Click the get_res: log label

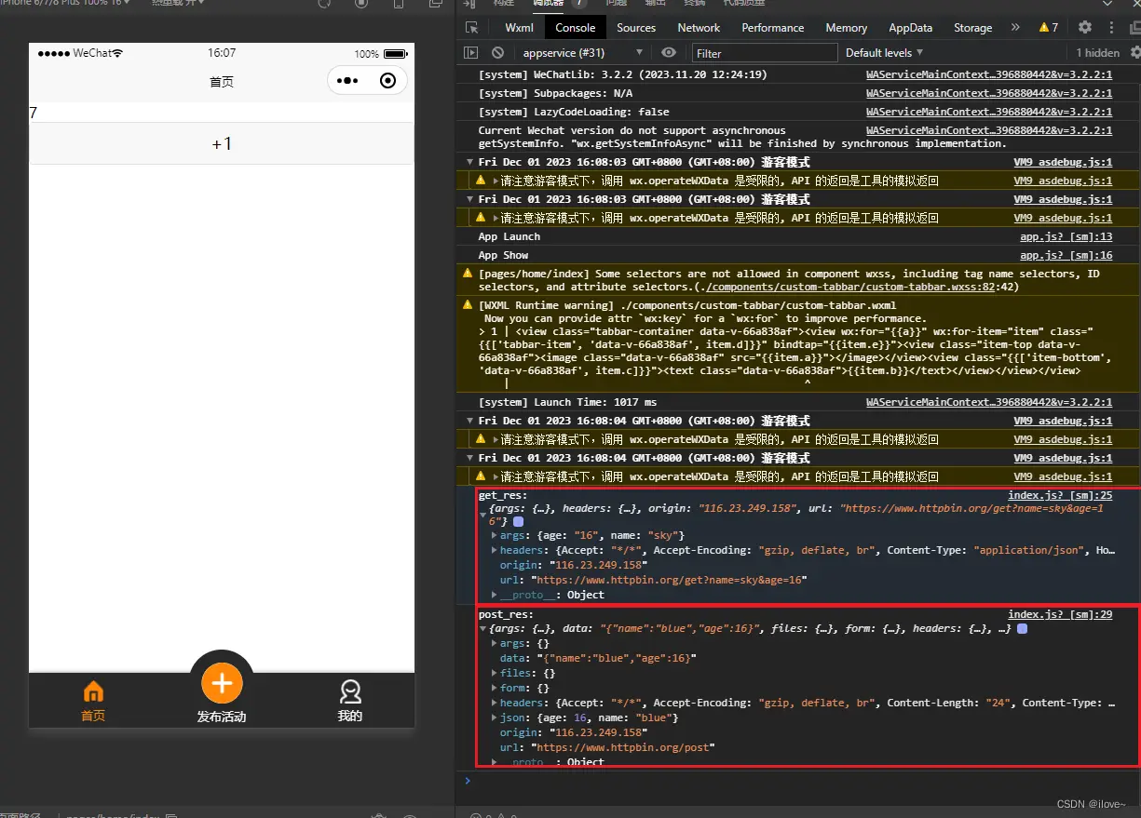pyautogui.click(x=503, y=496)
